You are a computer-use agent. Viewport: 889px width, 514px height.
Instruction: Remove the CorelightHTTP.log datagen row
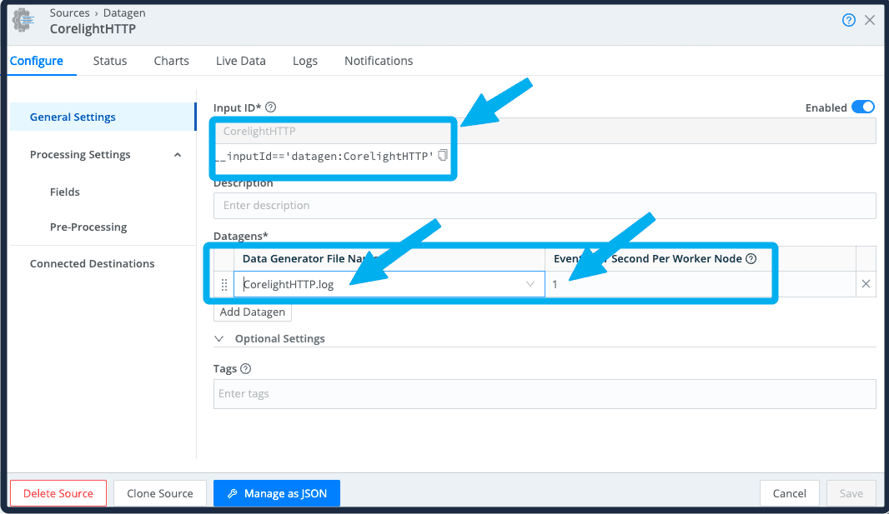866,284
